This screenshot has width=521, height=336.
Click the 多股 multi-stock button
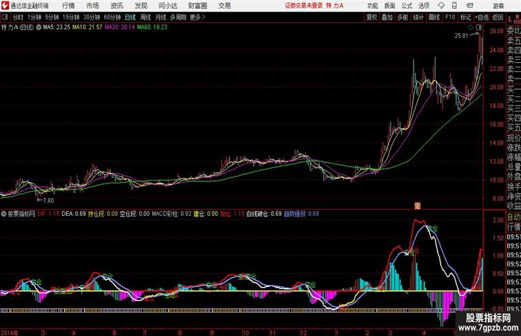coord(402,17)
